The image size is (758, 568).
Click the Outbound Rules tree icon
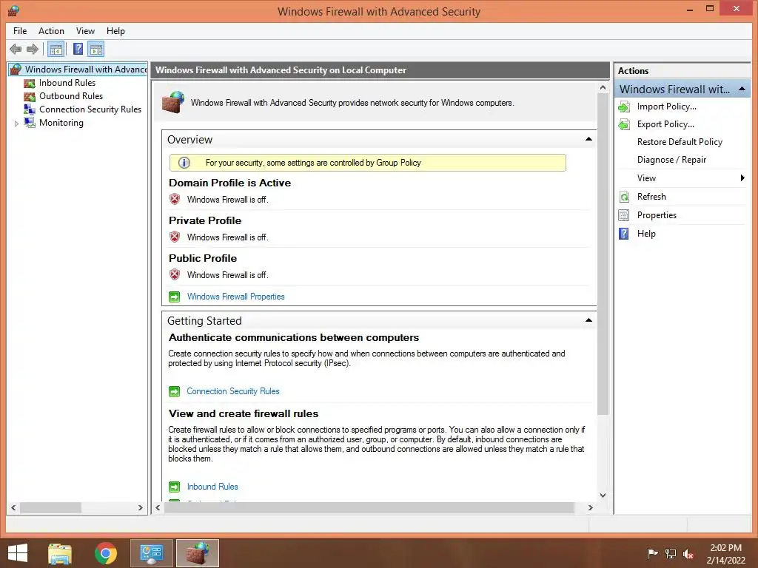point(30,96)
